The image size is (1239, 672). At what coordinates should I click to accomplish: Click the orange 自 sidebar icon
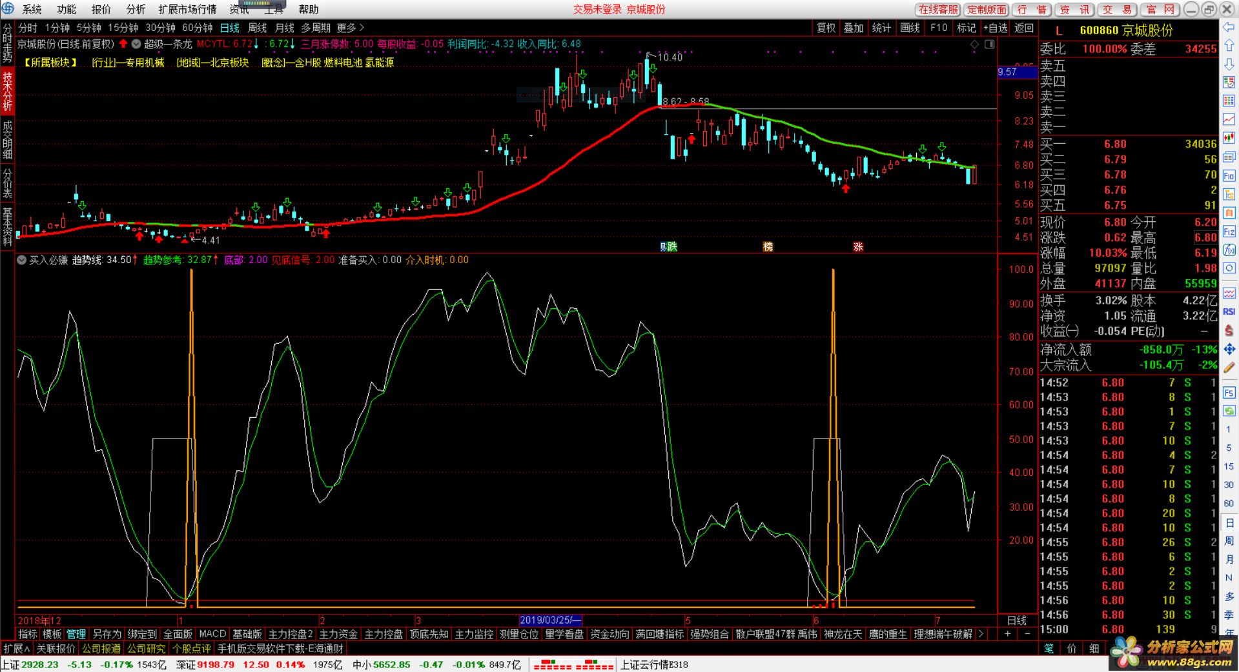pyautogui.click(x=1229, y=213)
